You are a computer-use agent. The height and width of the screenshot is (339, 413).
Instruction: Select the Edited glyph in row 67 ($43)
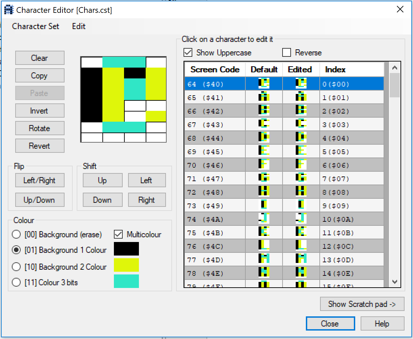(x=301, y=124)
